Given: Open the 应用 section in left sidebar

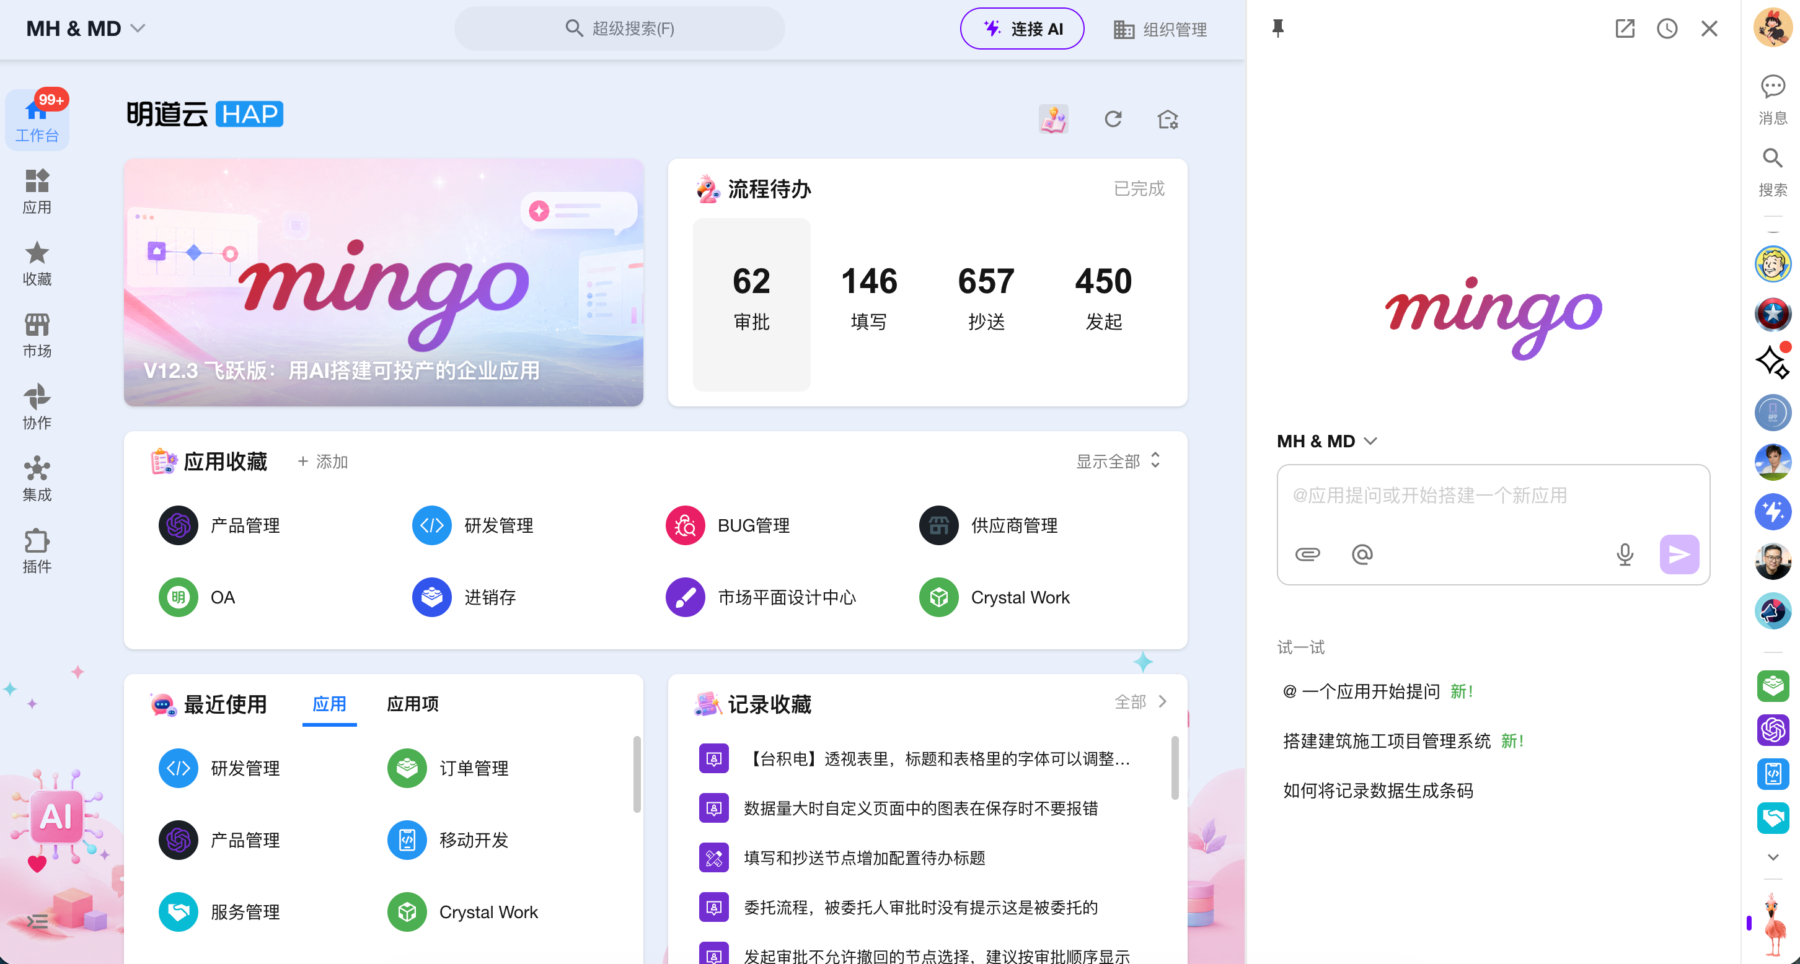Looking at the screenshot, I should click(x=37, y=191).
